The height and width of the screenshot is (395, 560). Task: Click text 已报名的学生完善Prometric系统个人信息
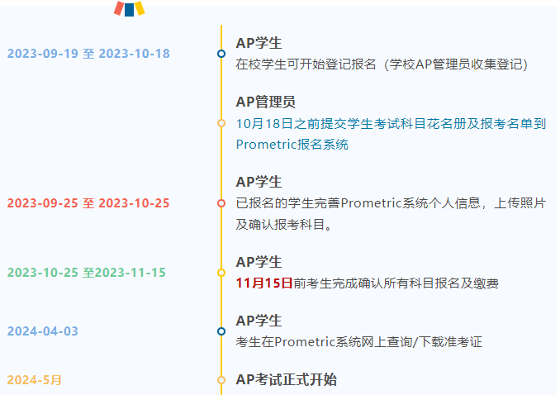coord(358,203)
